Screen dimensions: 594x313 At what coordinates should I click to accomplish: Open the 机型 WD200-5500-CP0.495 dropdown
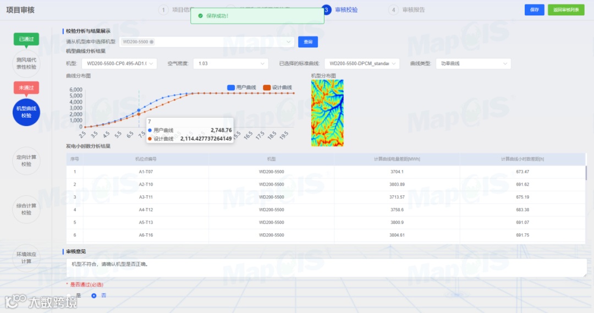point(119,63)
